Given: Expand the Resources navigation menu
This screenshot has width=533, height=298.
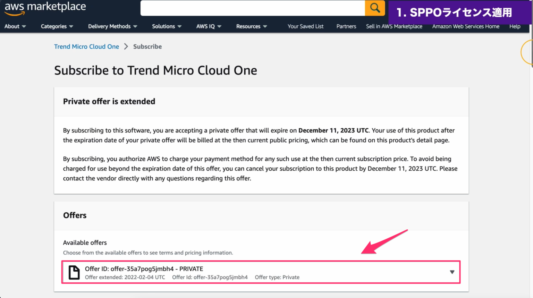Looking at the screenshot, I should [x=251, y=26].
